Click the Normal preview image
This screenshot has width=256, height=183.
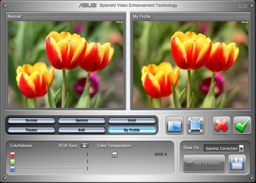pyautogui.click(x=65, y=65)
